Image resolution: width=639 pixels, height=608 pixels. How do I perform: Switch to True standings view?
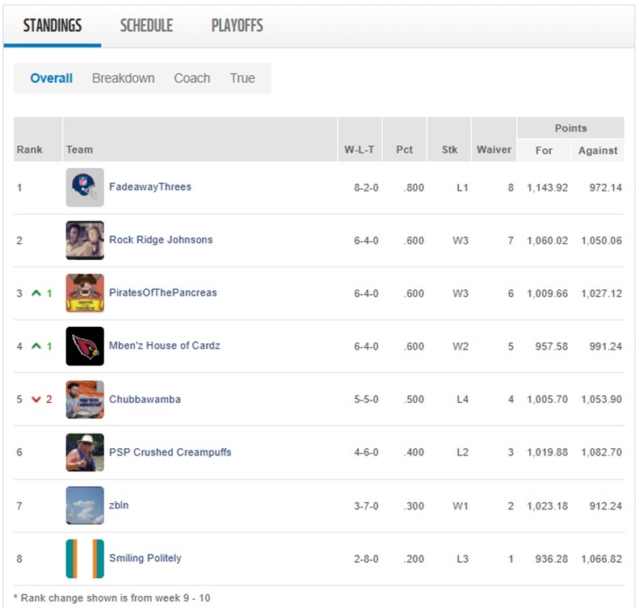point(242,78)
